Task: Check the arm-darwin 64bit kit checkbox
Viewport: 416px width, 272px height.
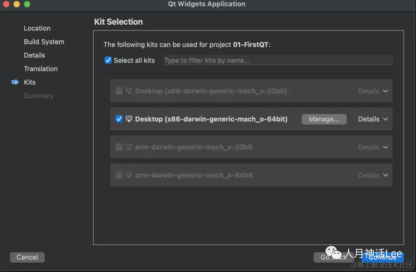Action: pyautogui.click(x=119, y=175)
